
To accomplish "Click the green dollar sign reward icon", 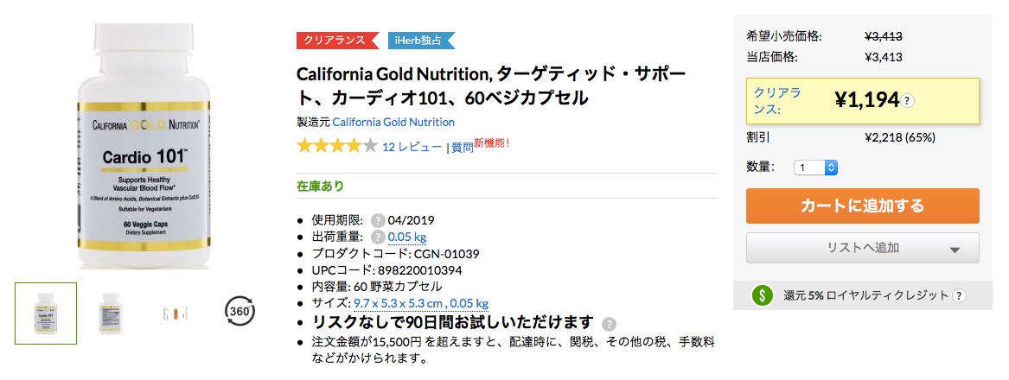I will 763,295.
